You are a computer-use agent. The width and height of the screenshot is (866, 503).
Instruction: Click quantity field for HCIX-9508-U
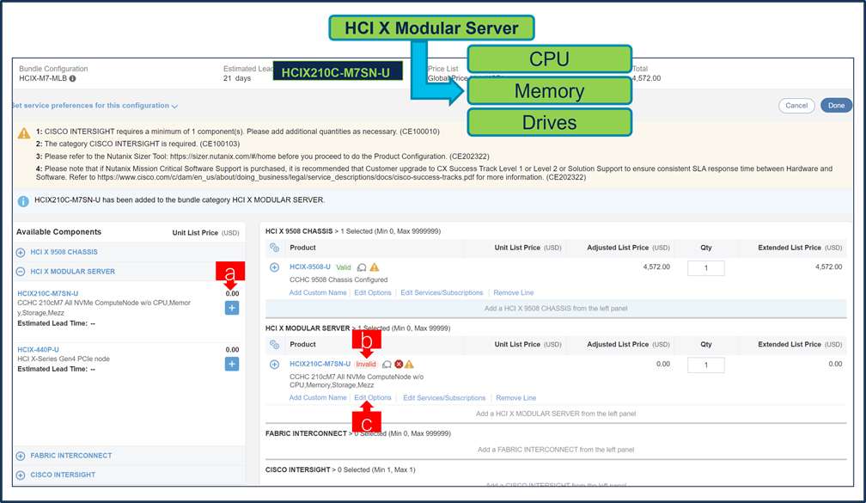coord(706,268)
